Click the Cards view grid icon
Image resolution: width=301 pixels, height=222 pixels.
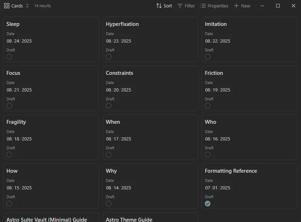6,5
